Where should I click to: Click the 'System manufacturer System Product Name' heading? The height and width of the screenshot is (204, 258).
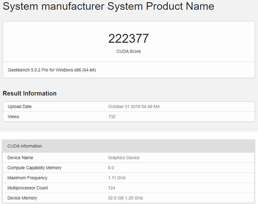pyautogui.click(x=109, y=7)
